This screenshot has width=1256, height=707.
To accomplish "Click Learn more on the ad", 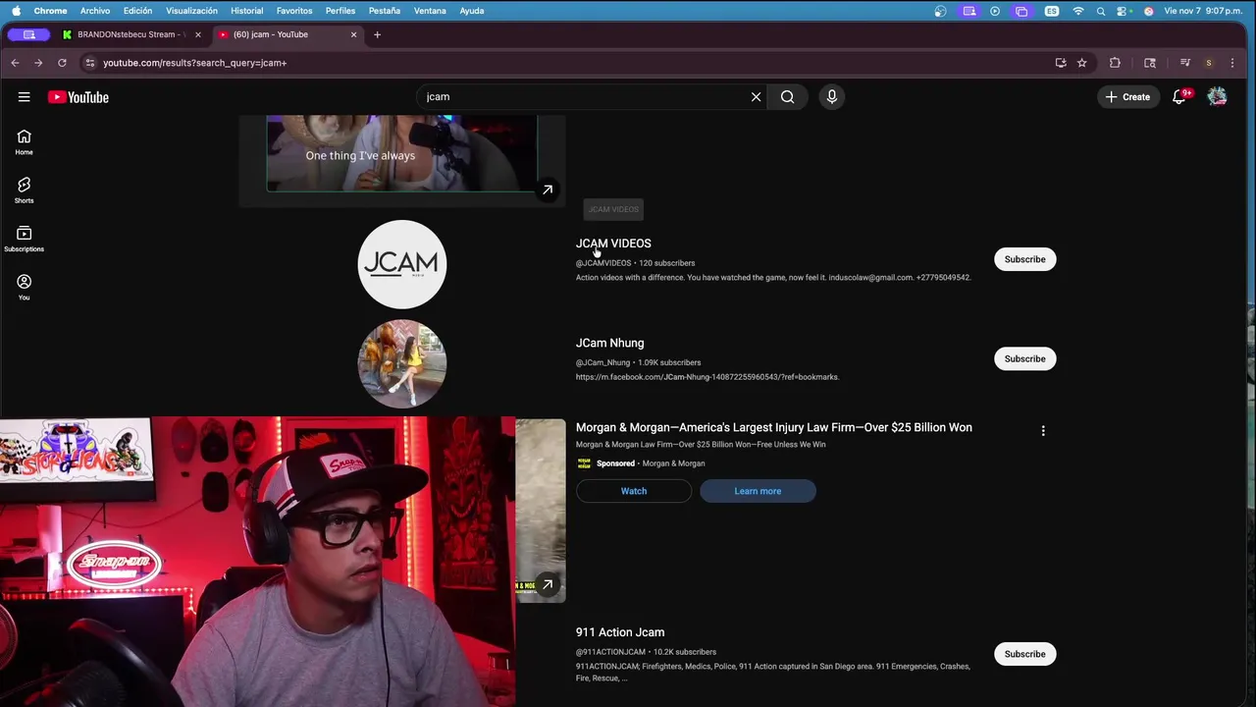I will pos(758,491).
